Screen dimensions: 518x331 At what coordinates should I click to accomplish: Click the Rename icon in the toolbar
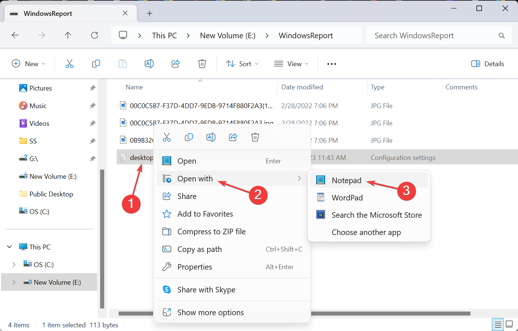(149, 64)
